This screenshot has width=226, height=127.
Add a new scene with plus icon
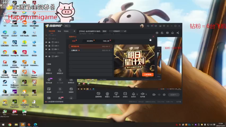[74, 31]
